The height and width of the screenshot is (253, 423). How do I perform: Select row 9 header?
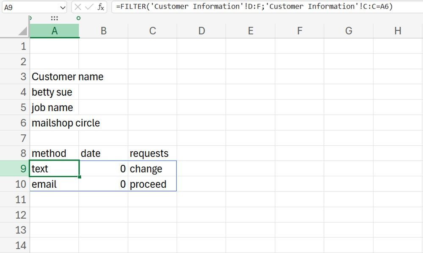click(15, 169)
